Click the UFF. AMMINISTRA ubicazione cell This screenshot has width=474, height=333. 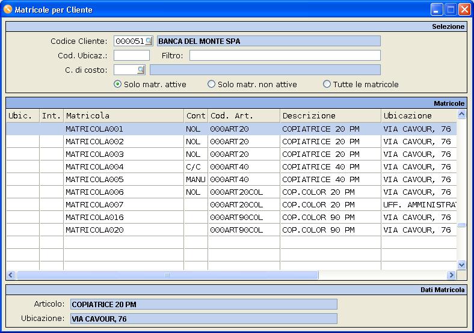pos(419,205)
